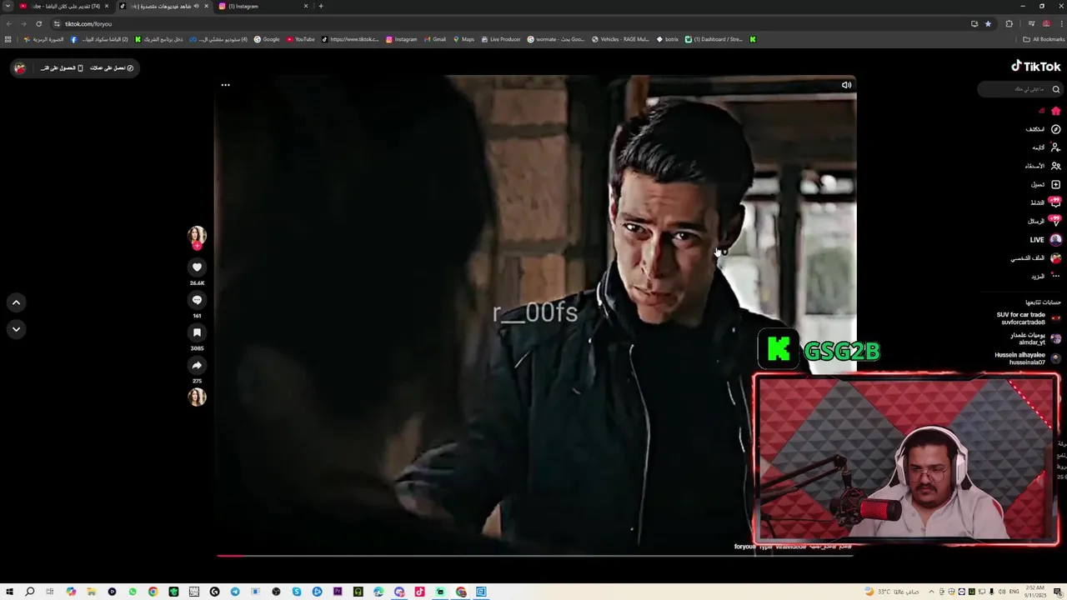1067x600 pixels.
Task: Open the Instagram bookmark
Action: (401, 39)
